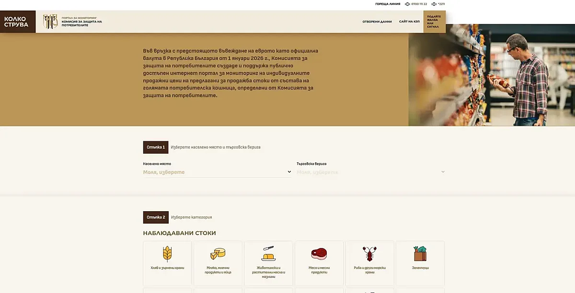Click the phone icon next to 0700 111 22
This screenshot has width=575, height=293.
coord(408,4)
